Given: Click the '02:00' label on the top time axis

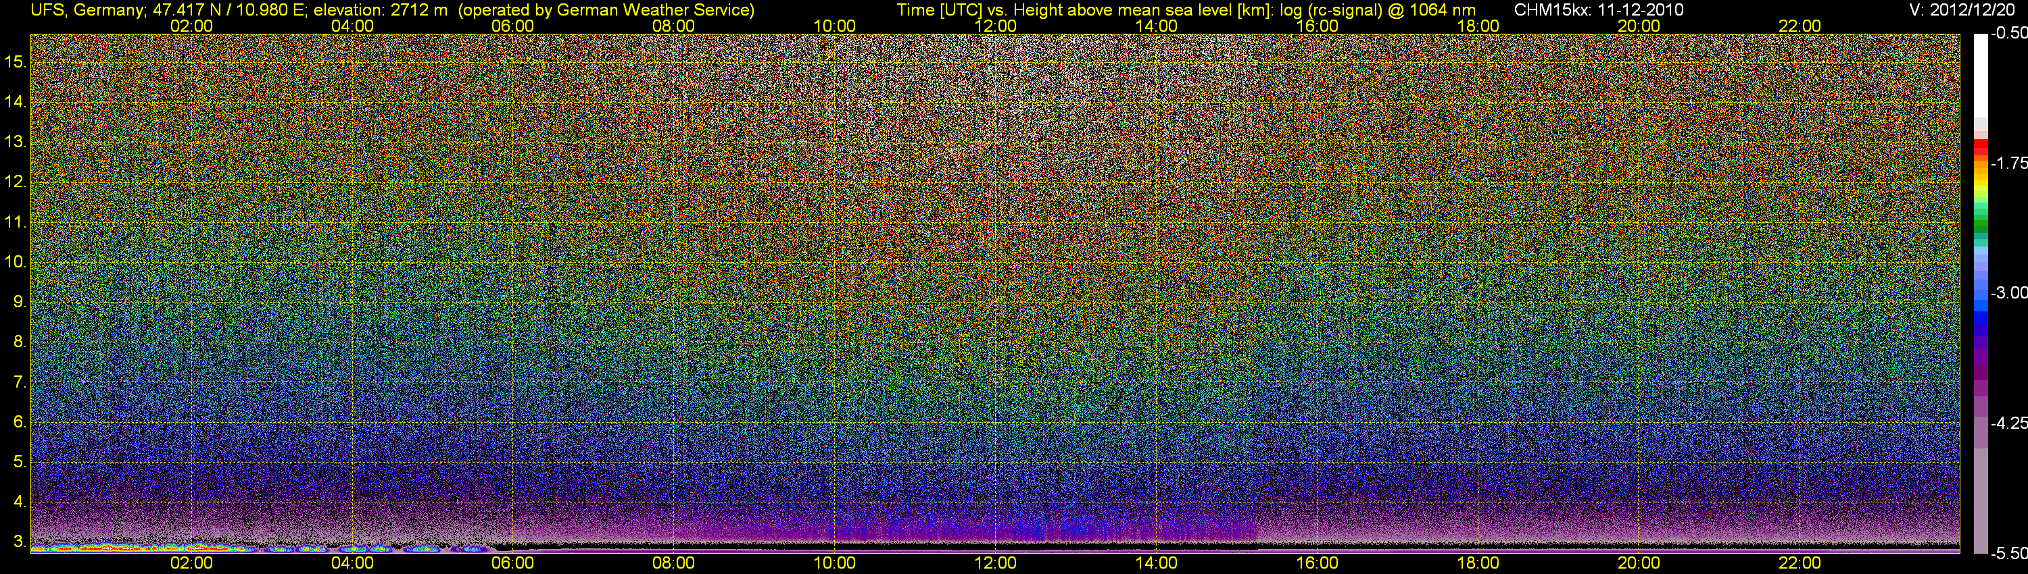Looking at the screenshot, I should [x=191, y=26].
